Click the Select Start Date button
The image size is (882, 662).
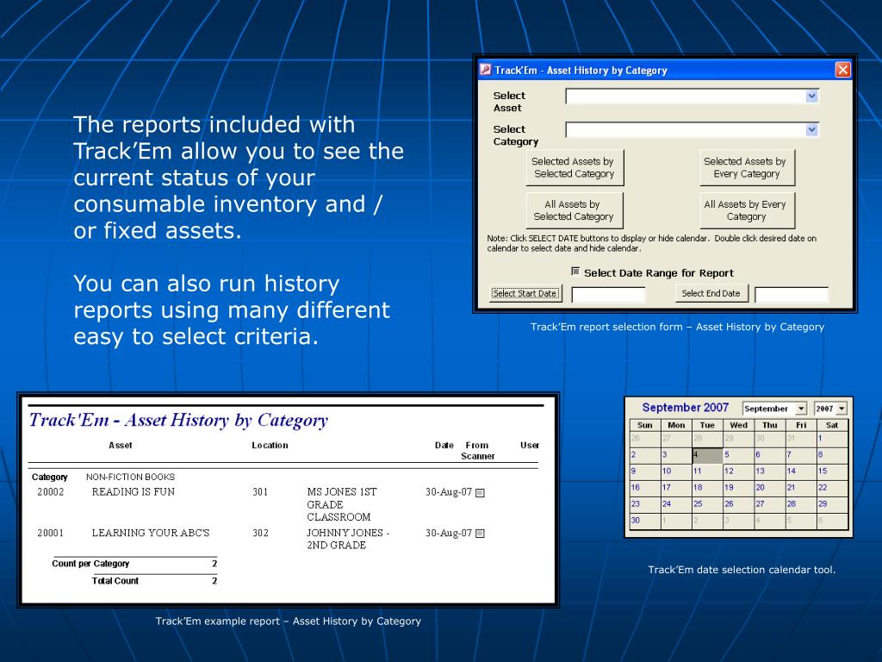click(525, 293)
